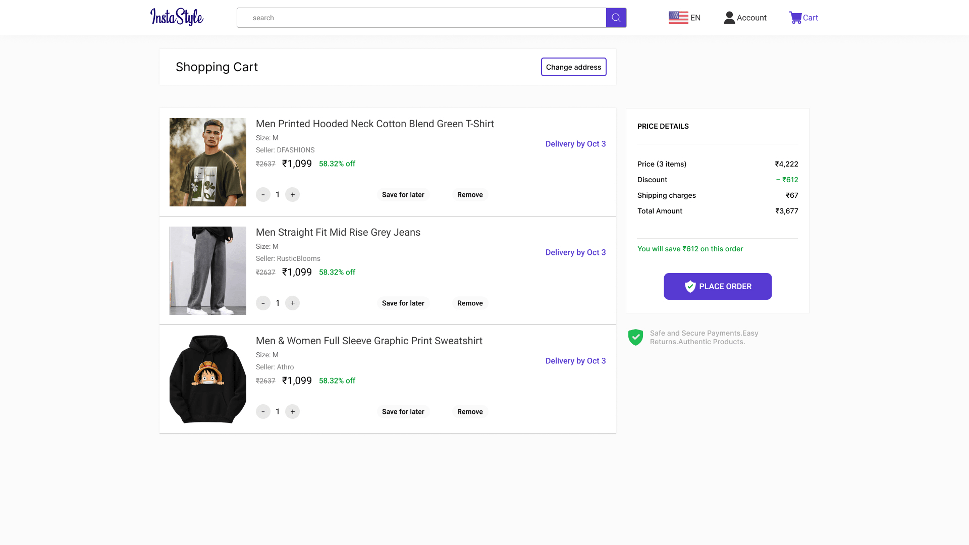Viewport: 969px width, 545px height.
Task: Click the green secure payments shield icon
Action: click(636, 337)
